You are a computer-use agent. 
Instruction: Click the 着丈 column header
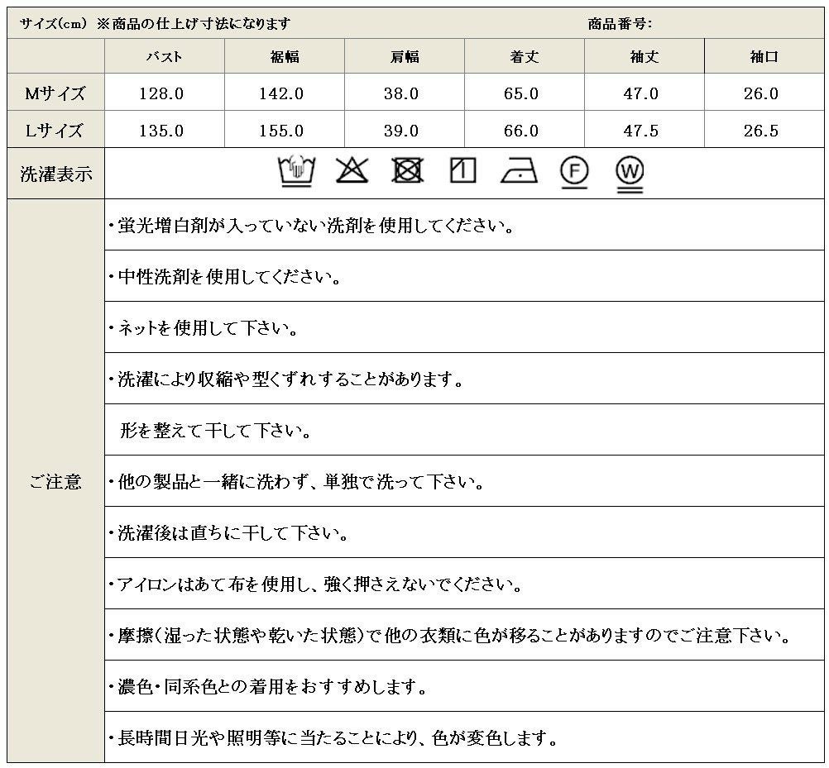click(525, 57)
